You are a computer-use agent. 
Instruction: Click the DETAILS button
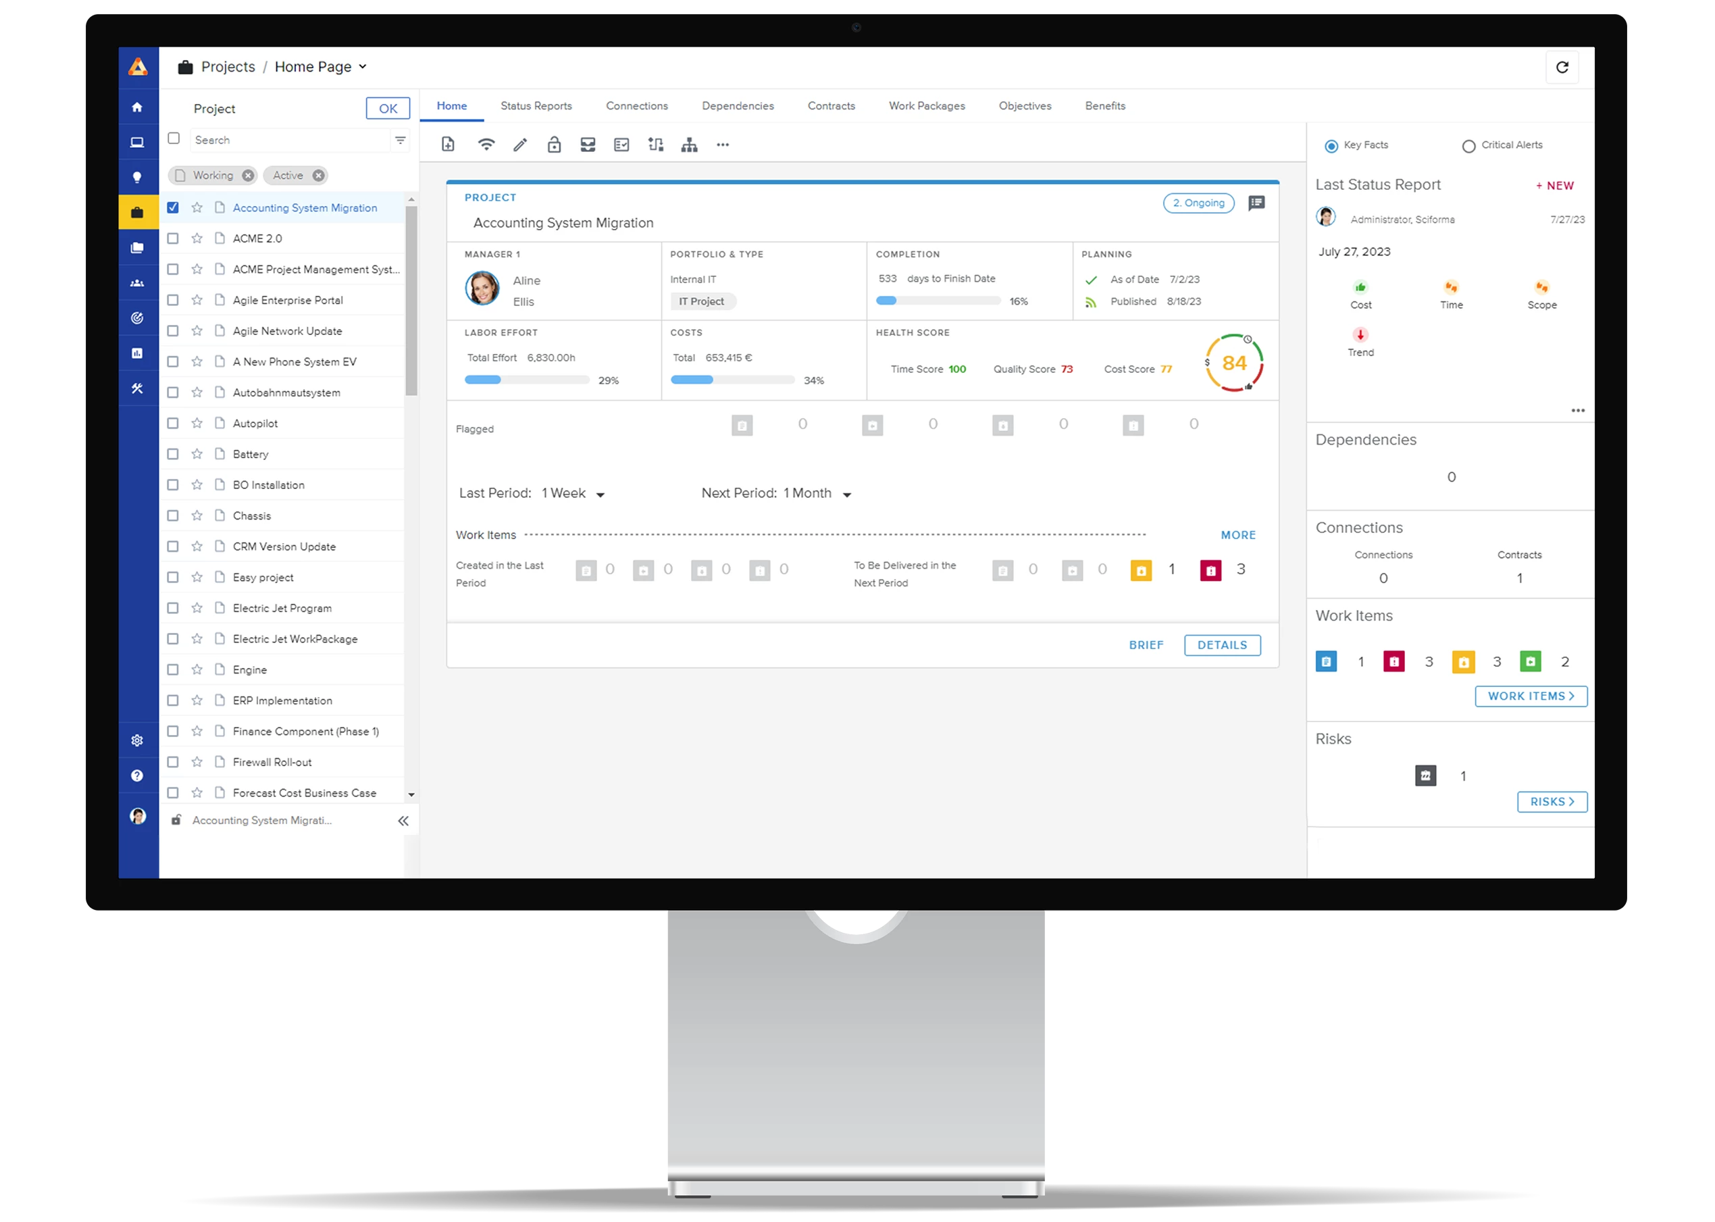(x=1221, y=645)
